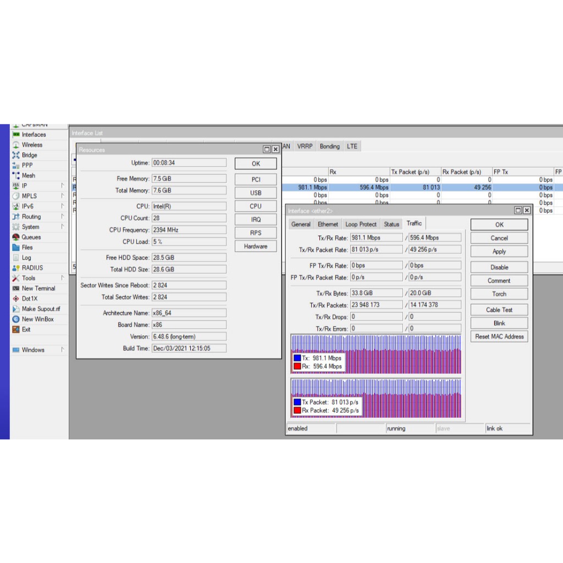The image size is (563, 563).
Task: Open the PPP section icon
Action: pos(16,165)
